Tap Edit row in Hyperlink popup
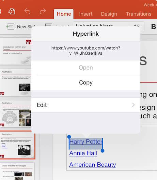The image size is (157, 180). coord(86,105)
